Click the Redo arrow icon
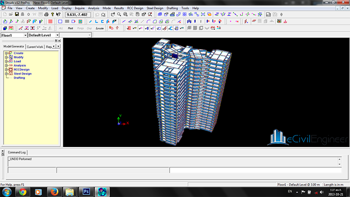This screenshot has height=197, width=350. (103, 14)
